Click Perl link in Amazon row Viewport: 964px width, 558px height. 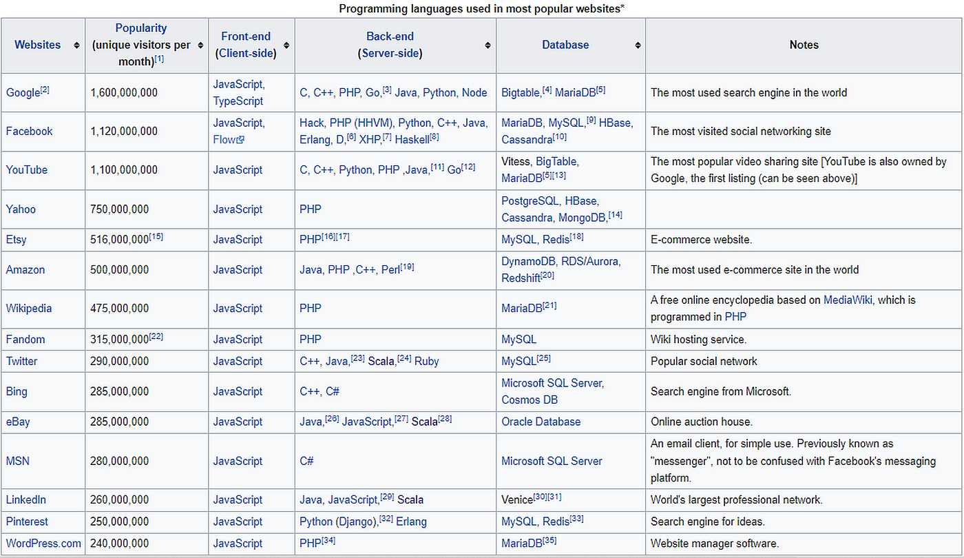pos(390,270)
